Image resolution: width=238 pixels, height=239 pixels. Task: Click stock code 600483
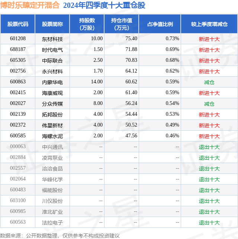point(18,190)
